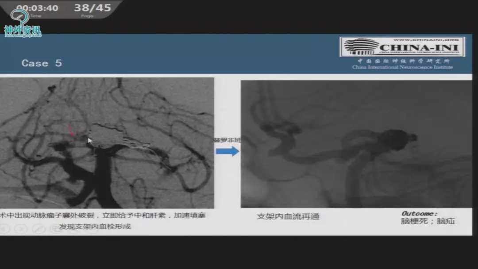478x269 pixels.
Task: Click the Outcome: heading
Action: tap(420, 214)
